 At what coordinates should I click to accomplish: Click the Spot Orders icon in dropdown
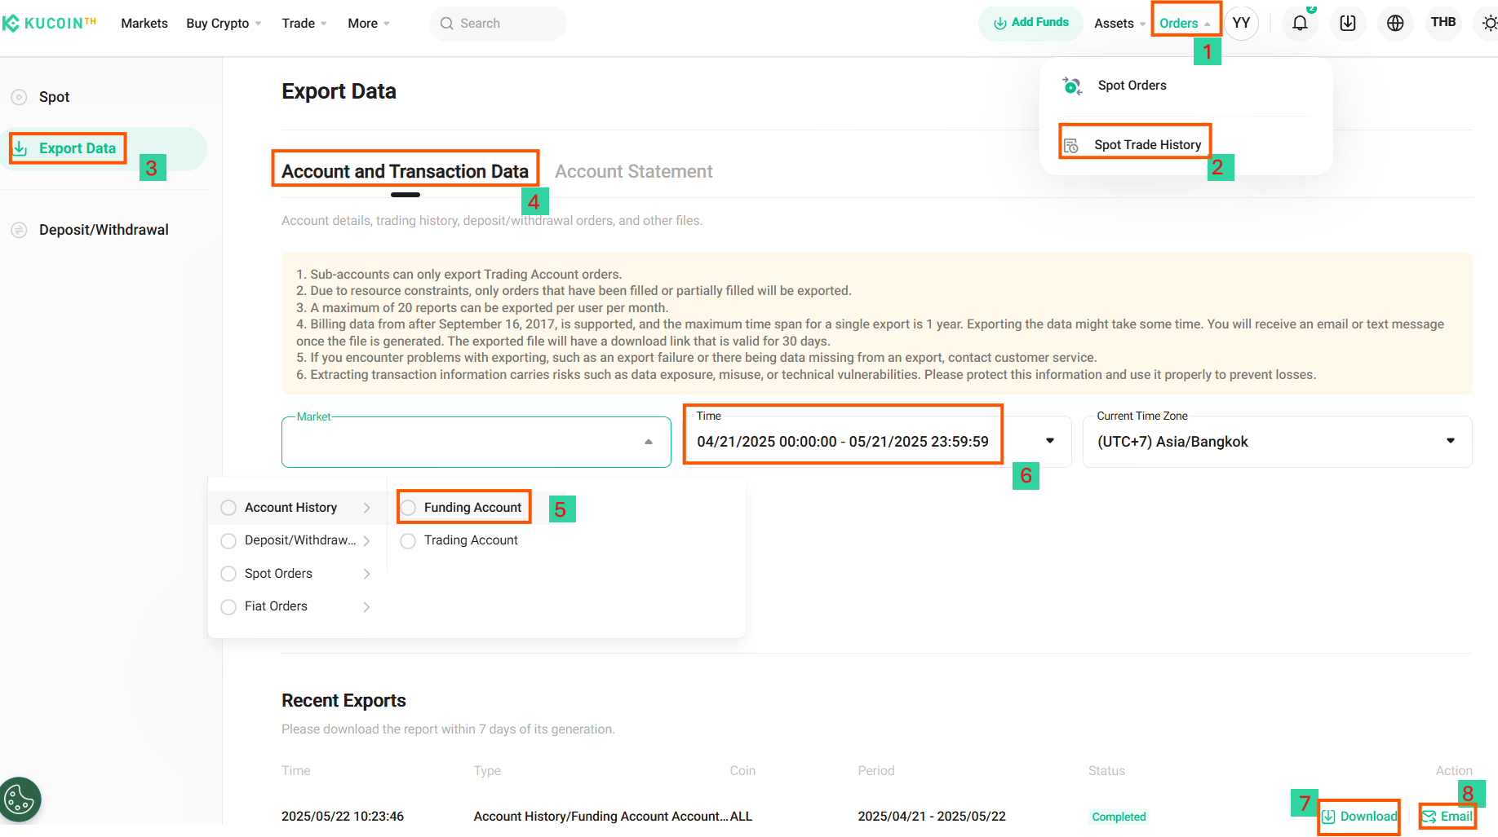point(1072,86)
